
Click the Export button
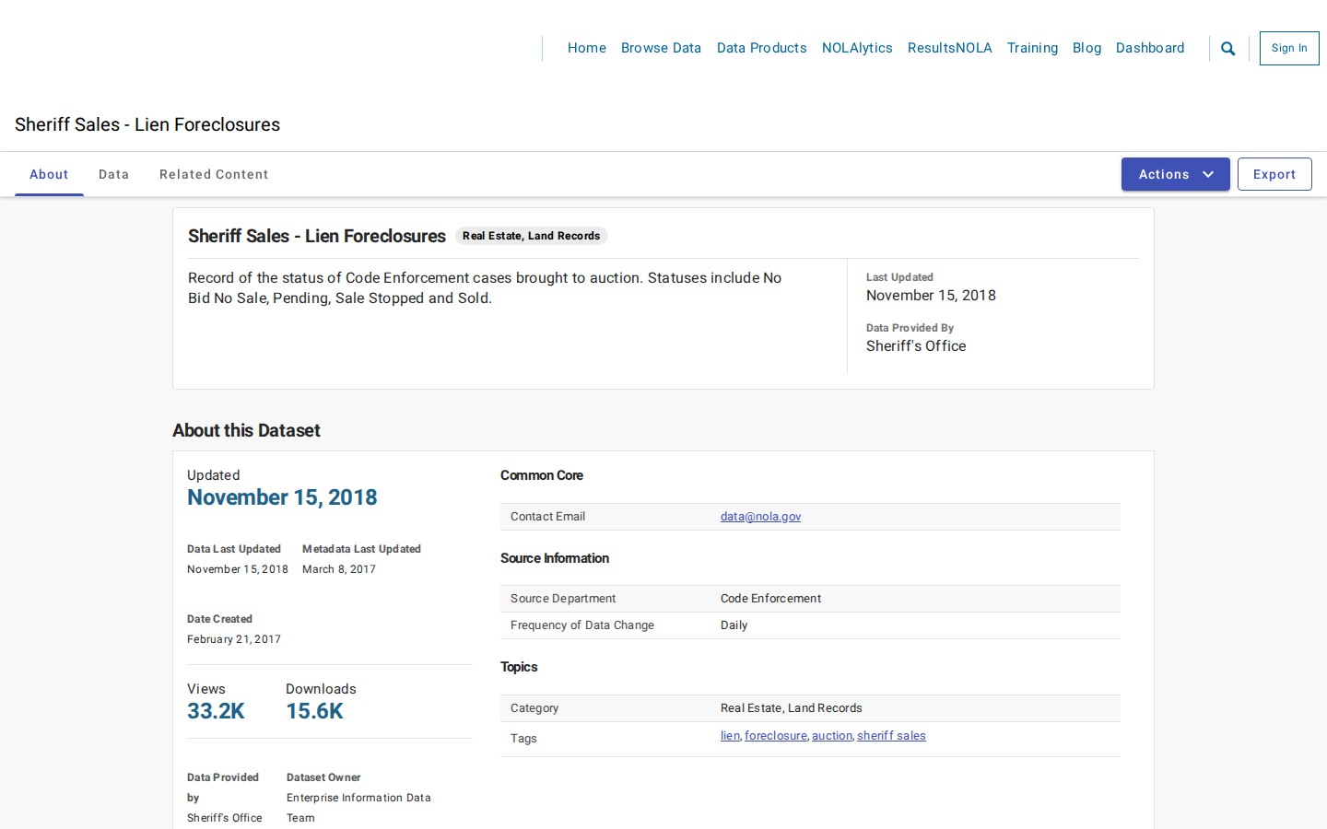pos(1274,174)
